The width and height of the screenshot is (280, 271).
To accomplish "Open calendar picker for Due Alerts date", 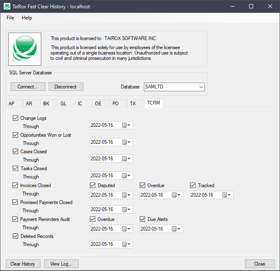I will coord(176,229).
